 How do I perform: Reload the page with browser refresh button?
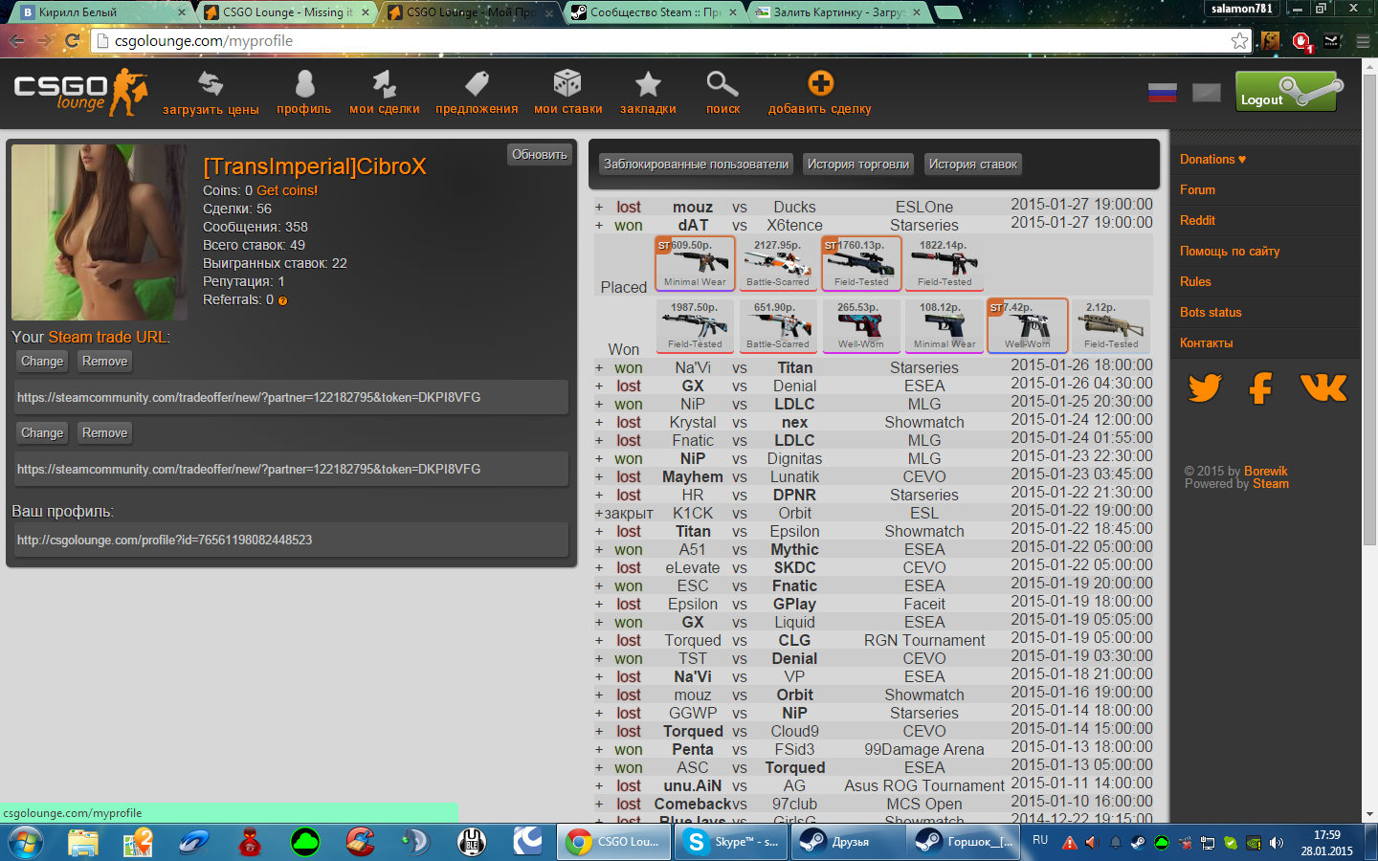pyautogui.click(x=72, y=40)
